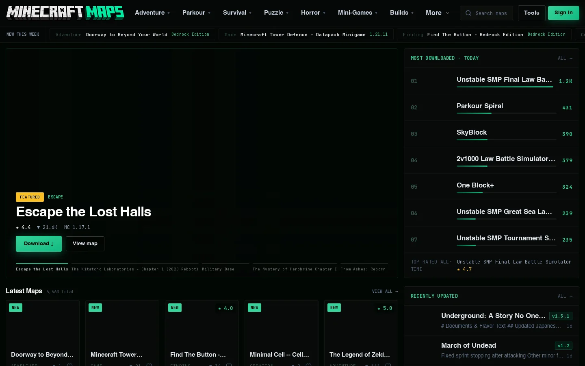Click ALL link in Most Downloaded header

click(565, 58)
